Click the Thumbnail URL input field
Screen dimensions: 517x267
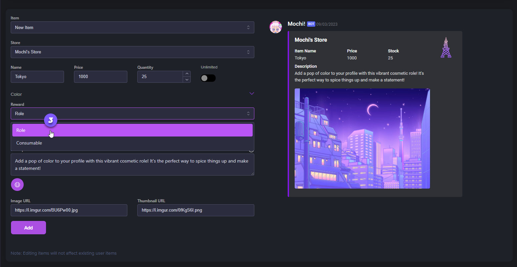point(196,210)
